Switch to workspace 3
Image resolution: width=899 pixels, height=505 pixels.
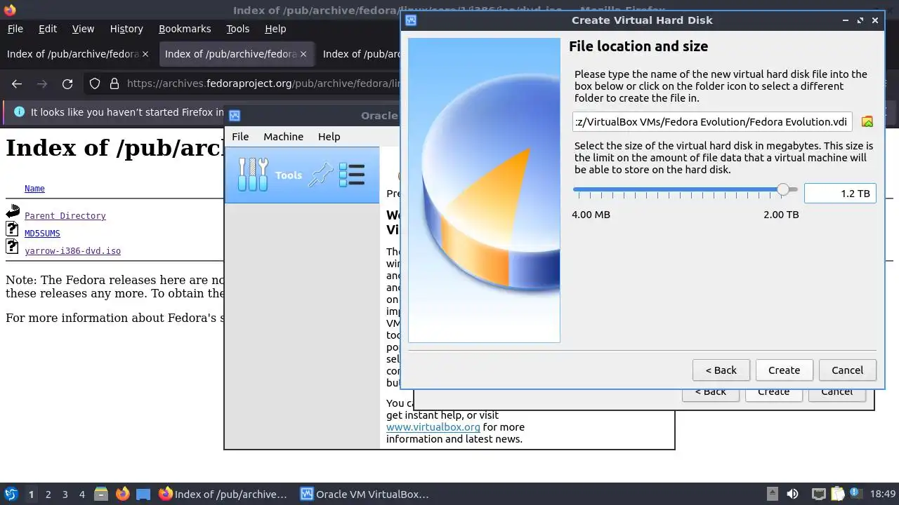(65, 494)
